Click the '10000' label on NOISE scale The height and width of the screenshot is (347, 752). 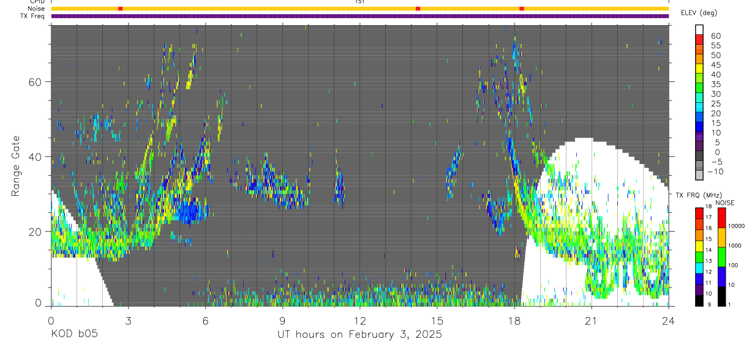[736, 226]
